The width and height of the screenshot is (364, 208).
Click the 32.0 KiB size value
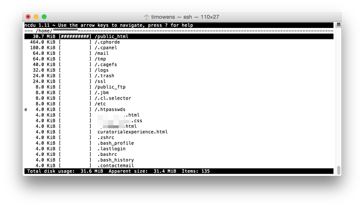44,70
